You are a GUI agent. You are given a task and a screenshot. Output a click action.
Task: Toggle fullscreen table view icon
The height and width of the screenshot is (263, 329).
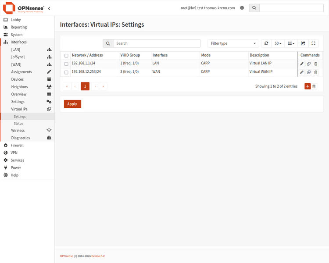tap(314, 43)
